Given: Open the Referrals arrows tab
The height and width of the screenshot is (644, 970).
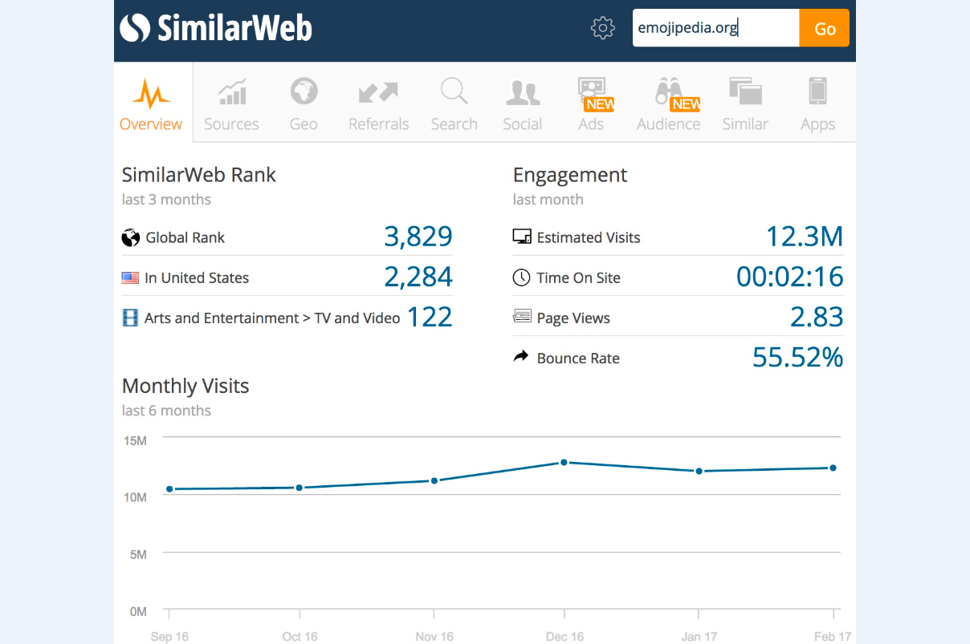Looking at the screenshot, I should pos(379,104).
